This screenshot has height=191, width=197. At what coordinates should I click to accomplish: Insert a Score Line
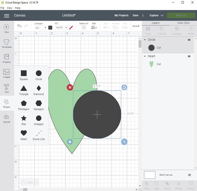(x=39, y=135)
